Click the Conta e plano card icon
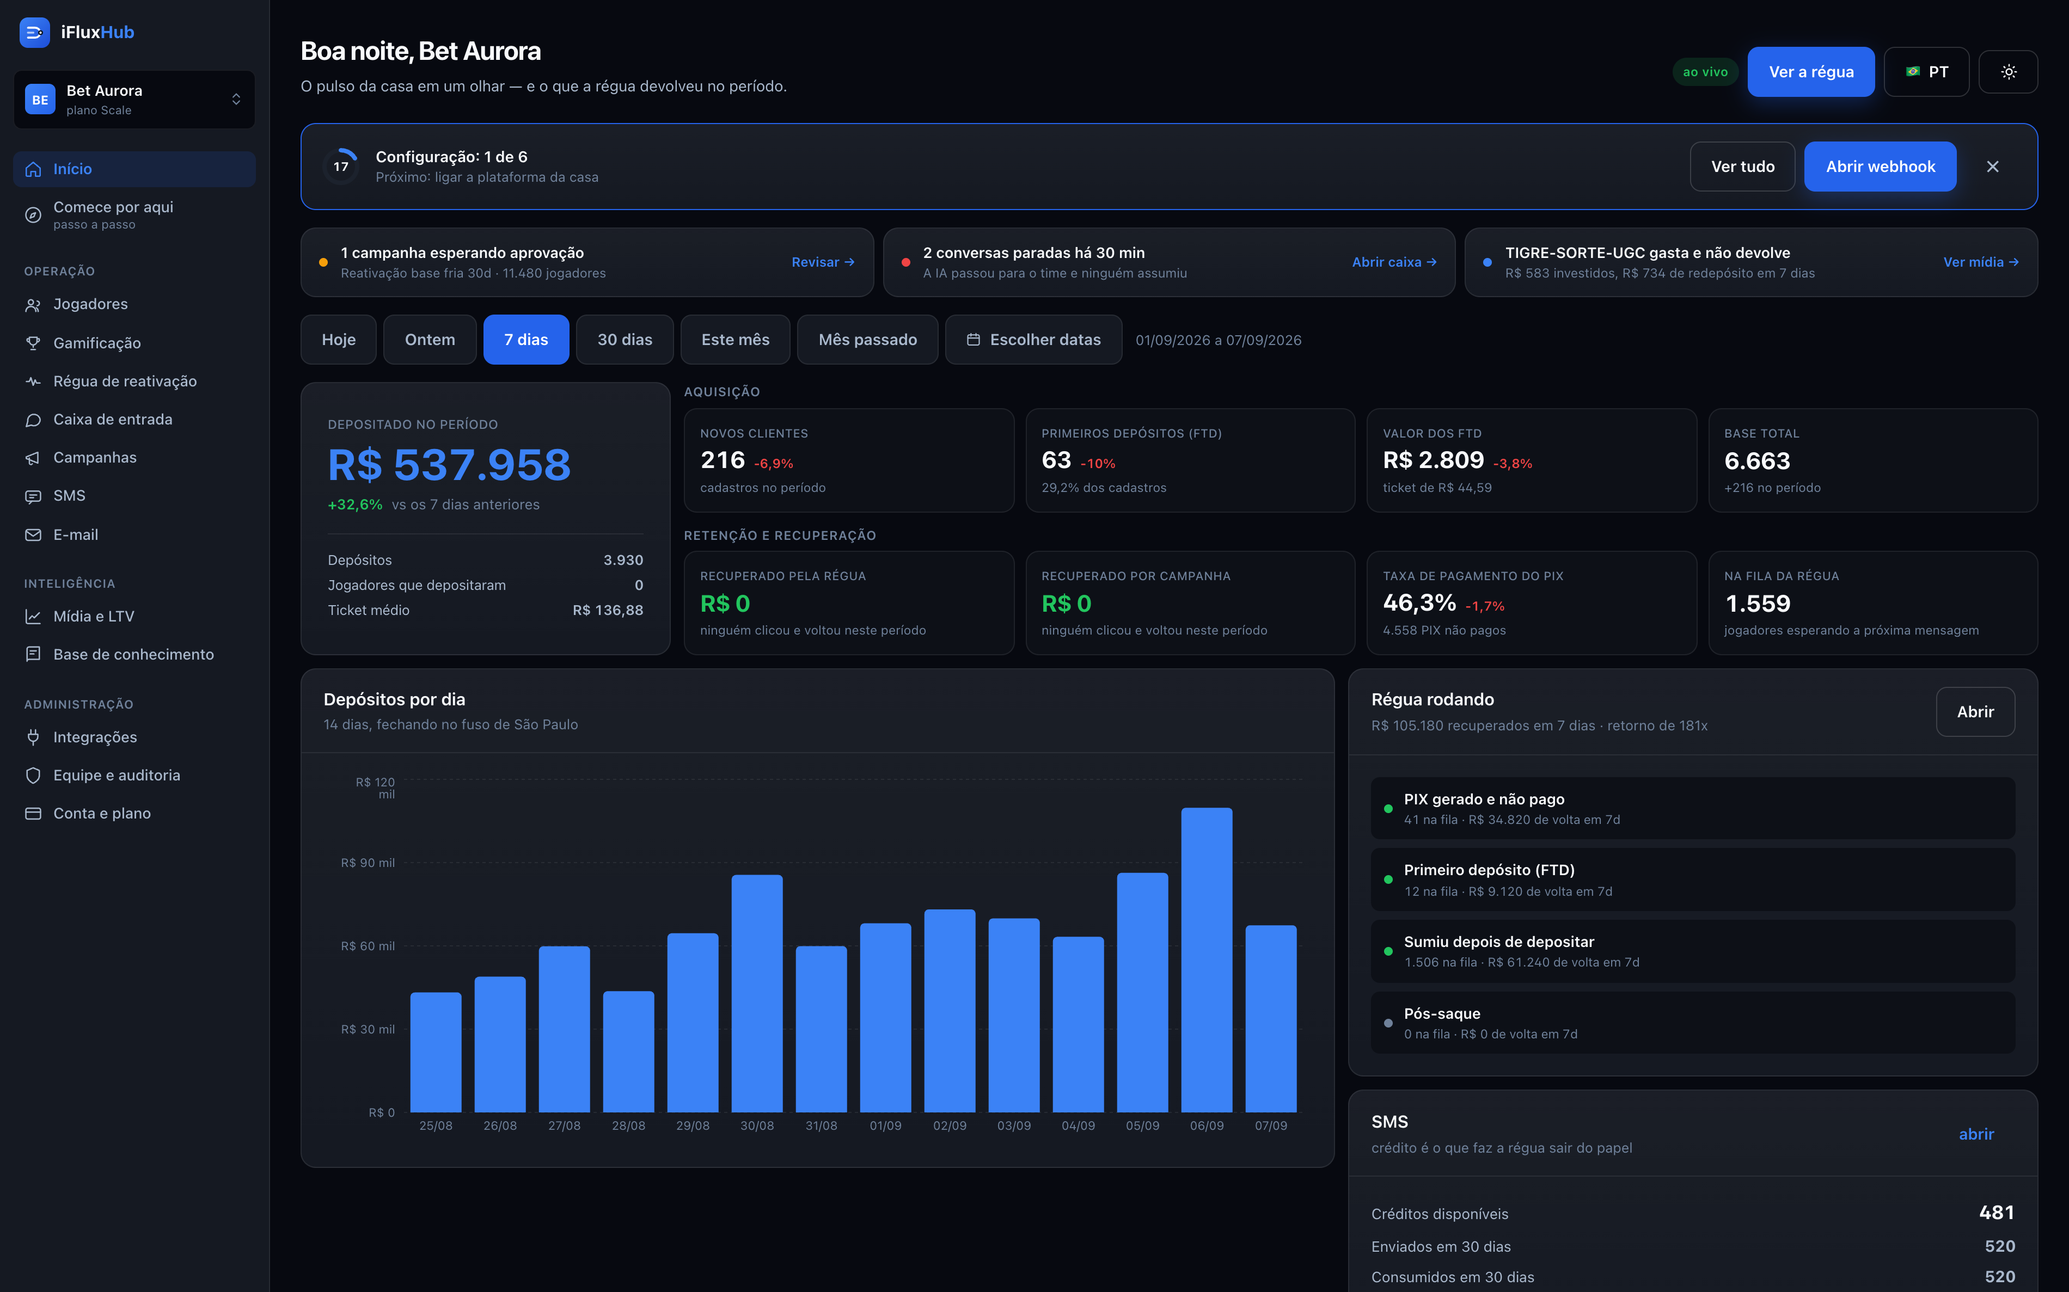Viewport: 2069px width, 1292px height. tap(33, 814)
